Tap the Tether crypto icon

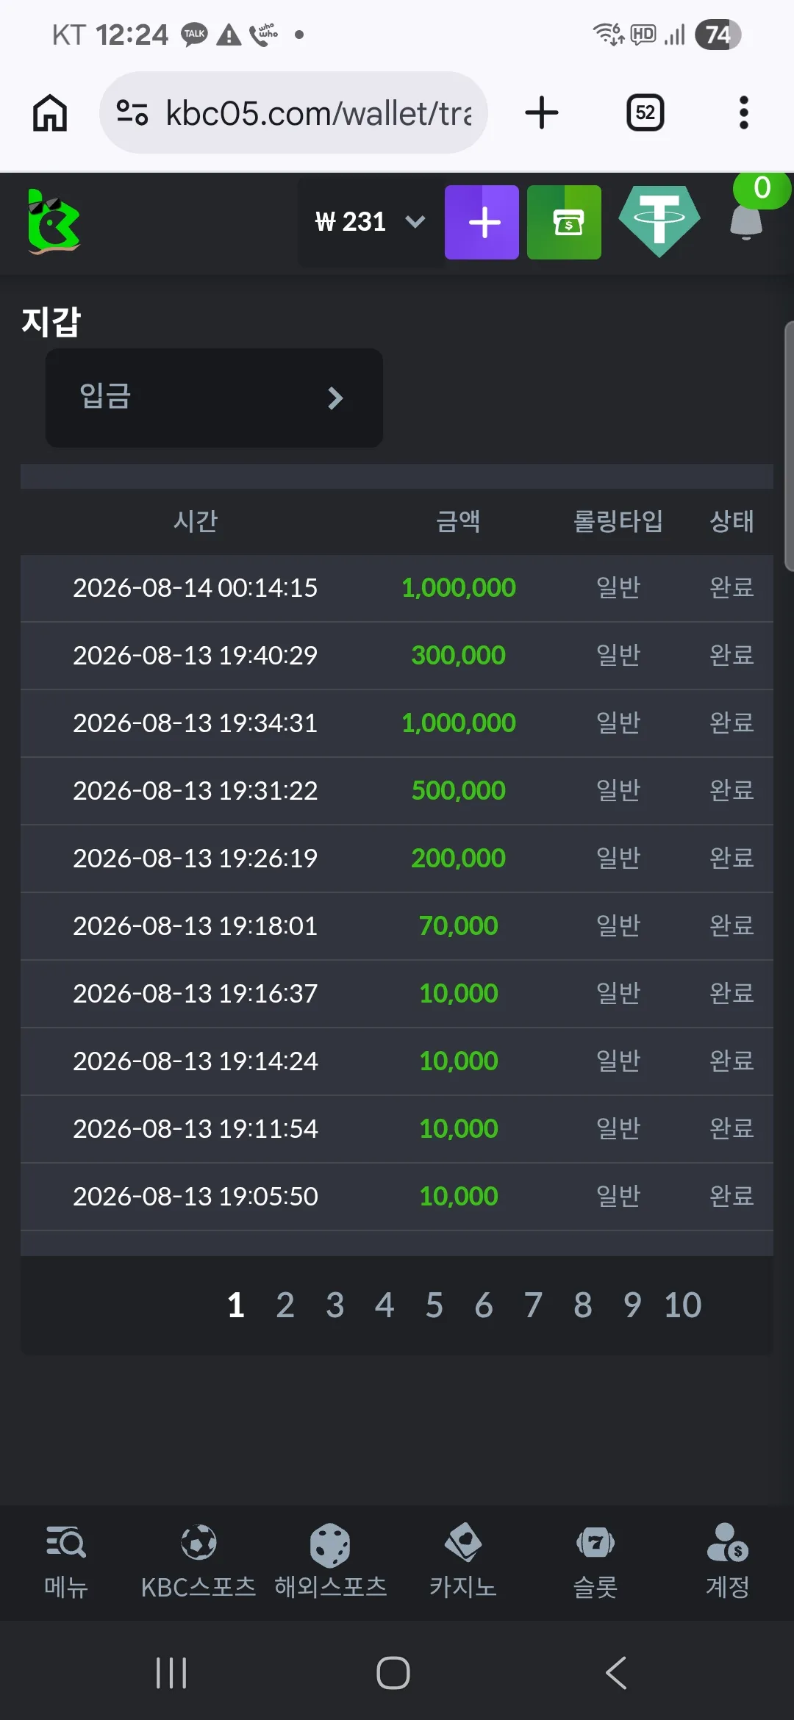tap(659, 222)
